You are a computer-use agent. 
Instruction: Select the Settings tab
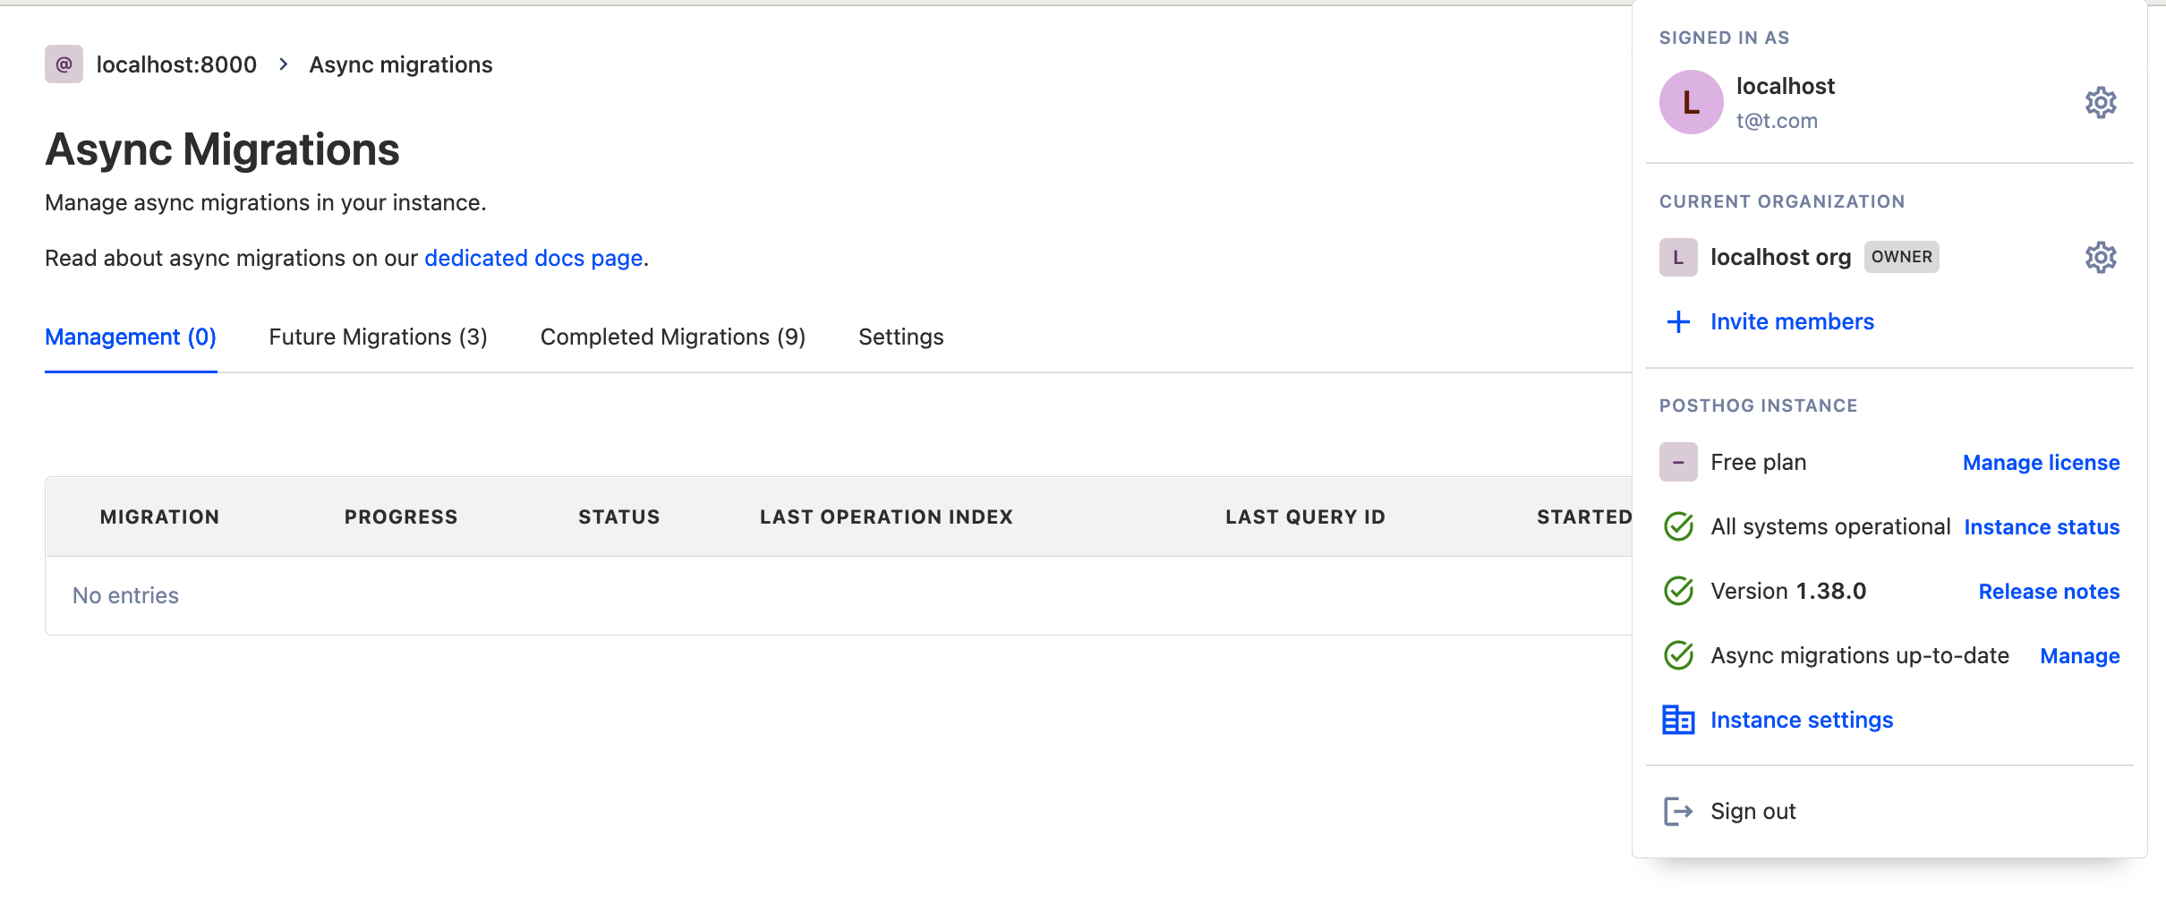pos(900,337)
